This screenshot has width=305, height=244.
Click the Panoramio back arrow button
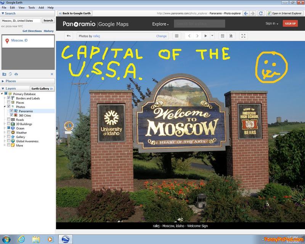coord(69,36)
